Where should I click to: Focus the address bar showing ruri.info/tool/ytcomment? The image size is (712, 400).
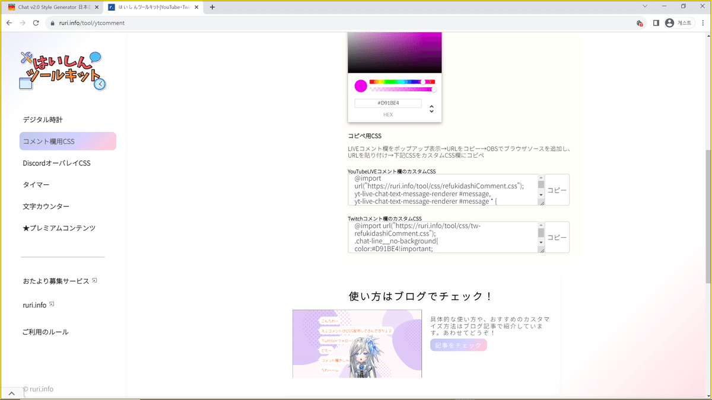click(x=338, y=23)
